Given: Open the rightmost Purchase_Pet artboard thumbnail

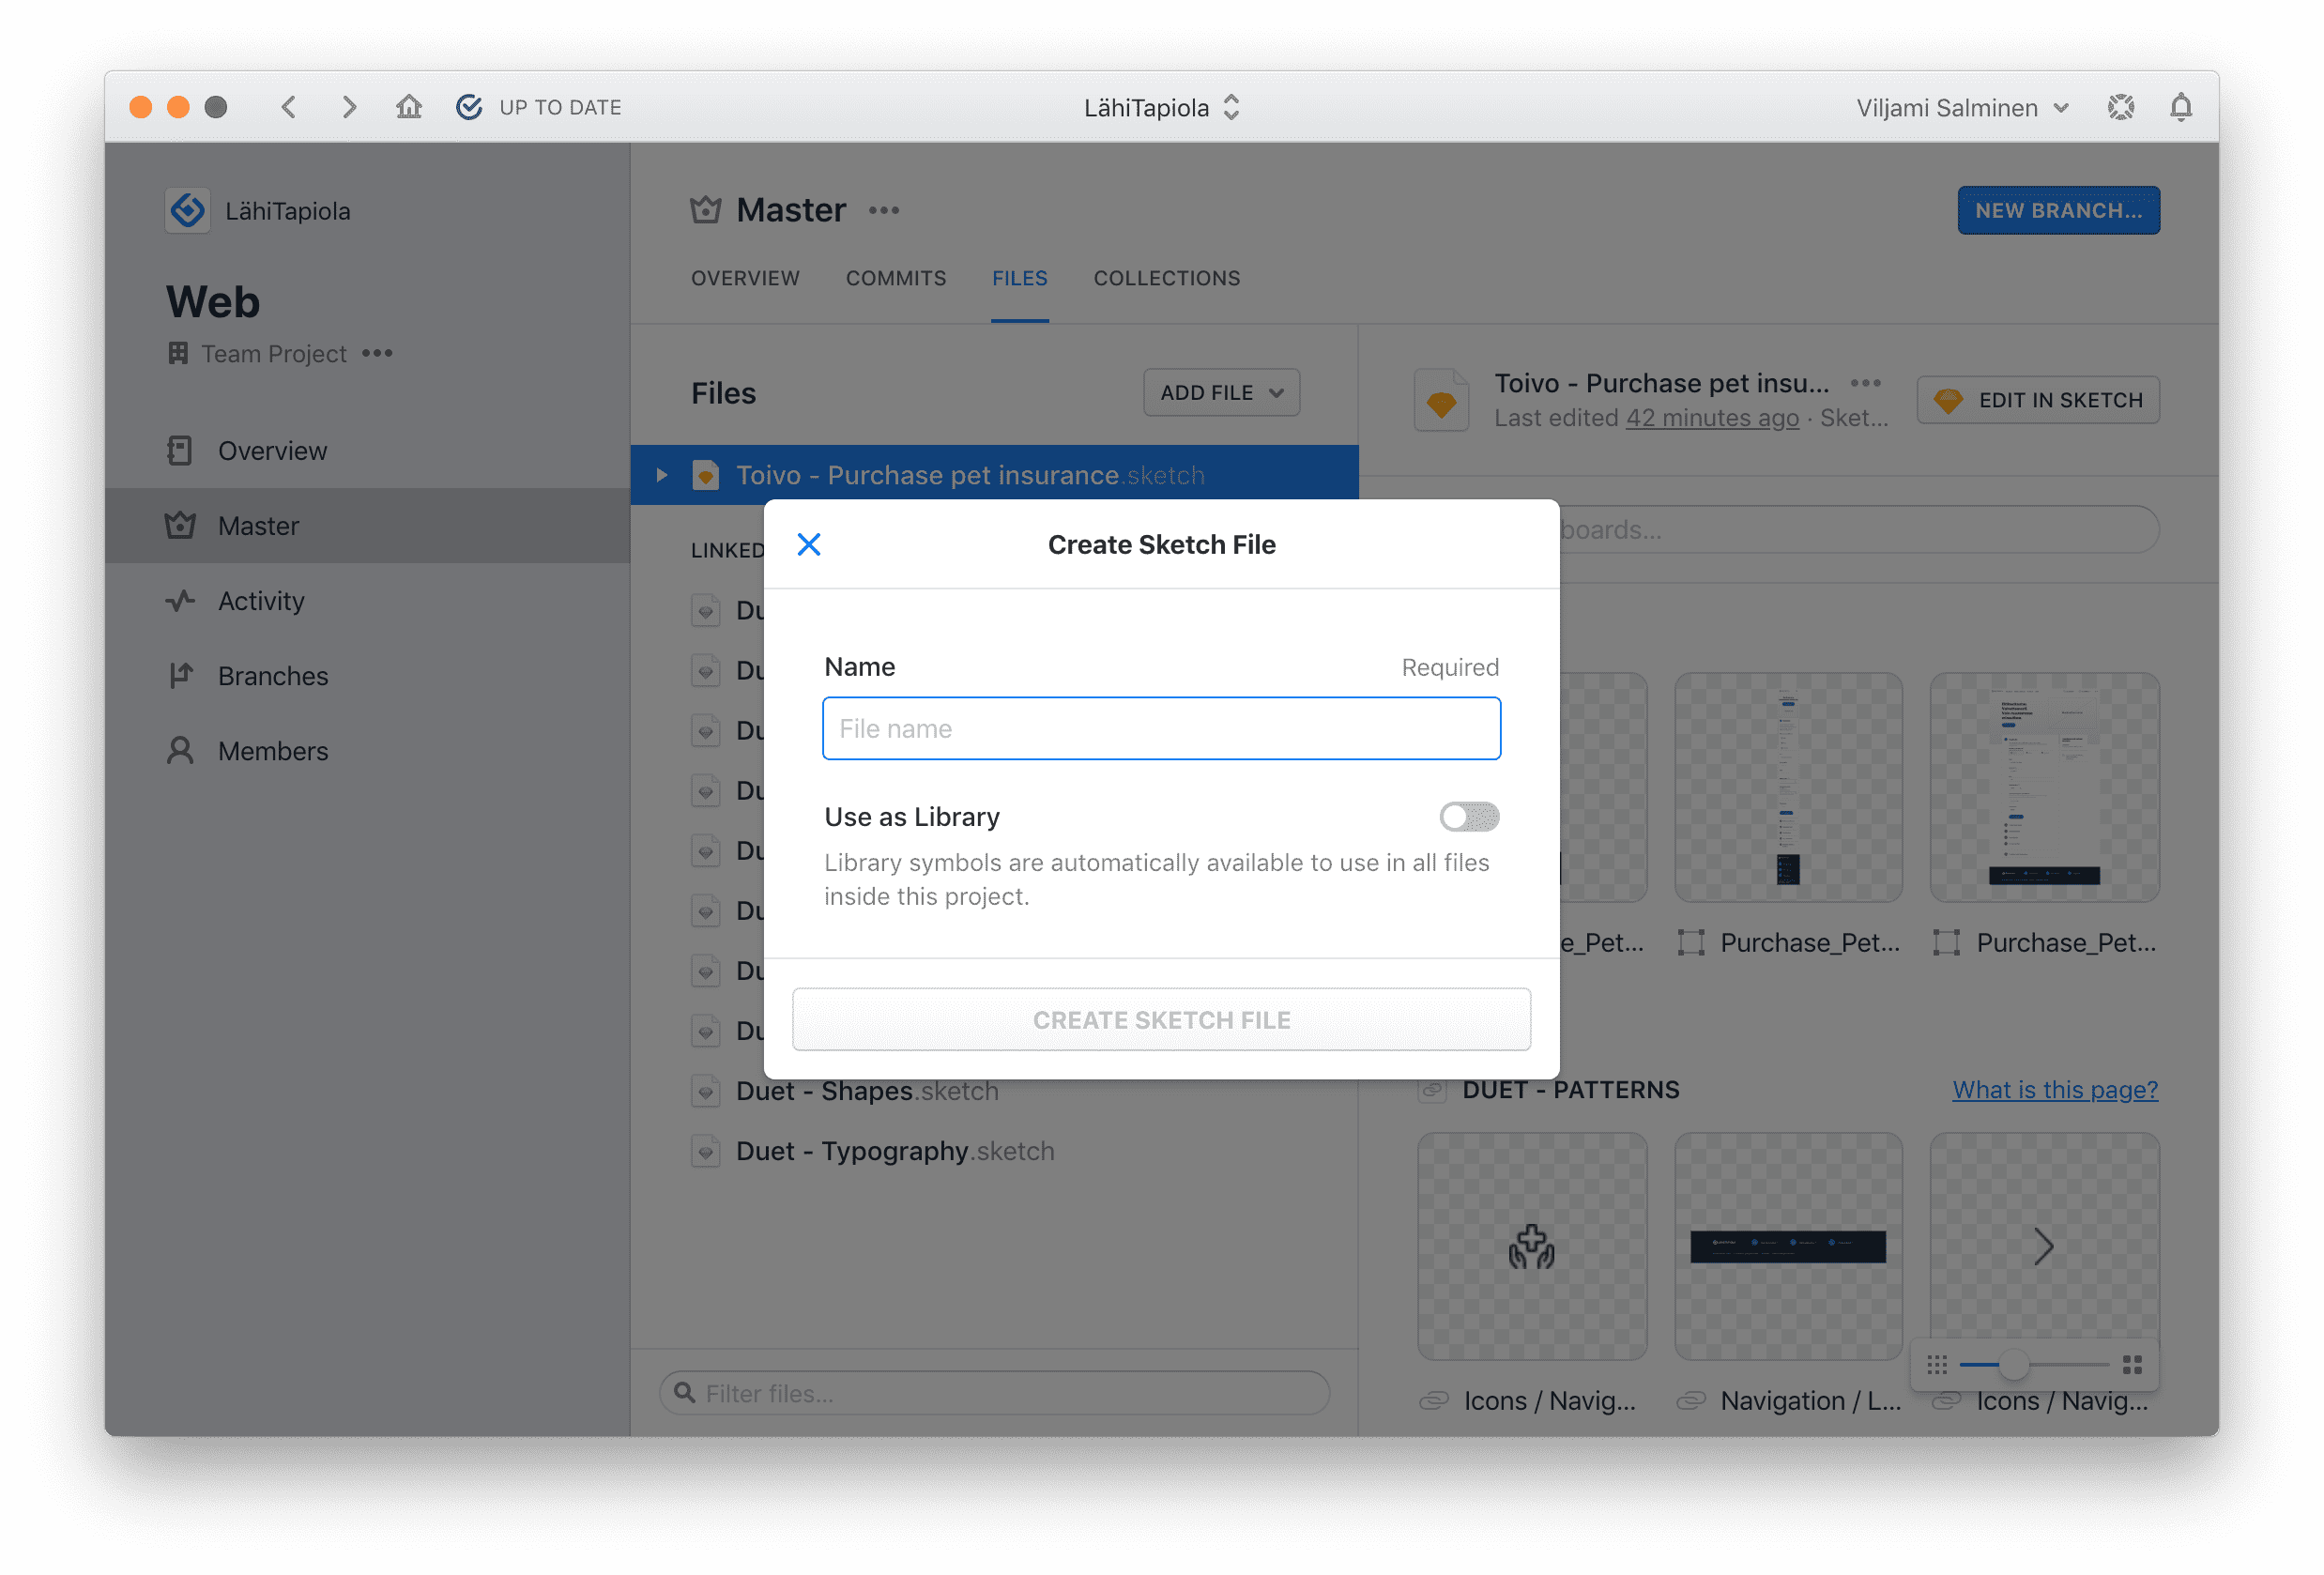Looking at the screenshot, I should click(2044, 787).
